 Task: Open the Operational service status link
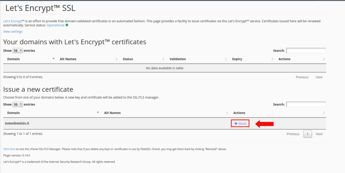point(56,25)
